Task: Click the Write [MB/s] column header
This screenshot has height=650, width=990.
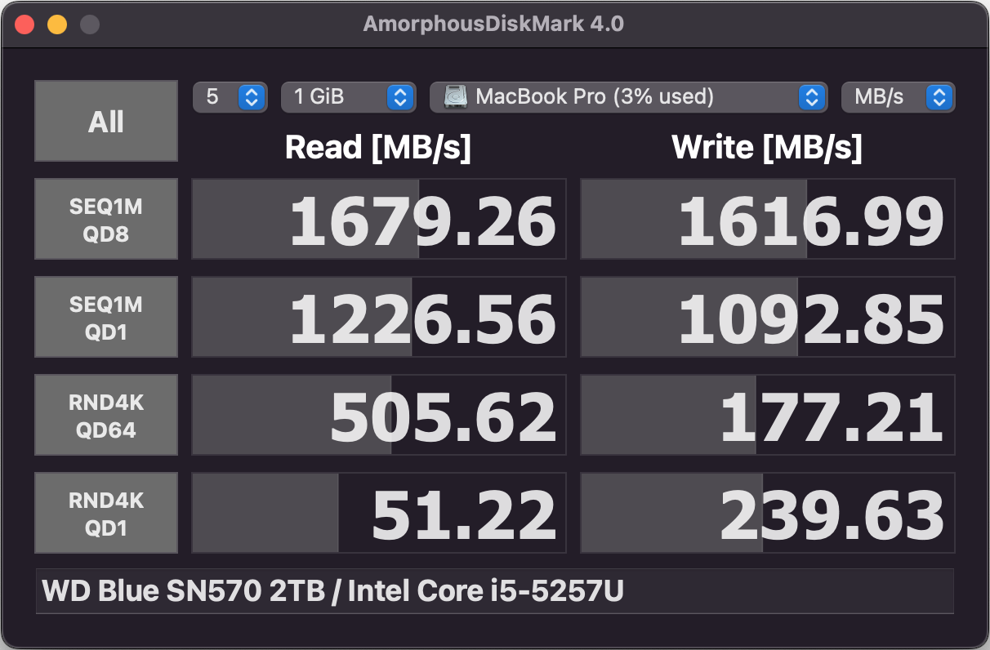Action: coord(767,147)
